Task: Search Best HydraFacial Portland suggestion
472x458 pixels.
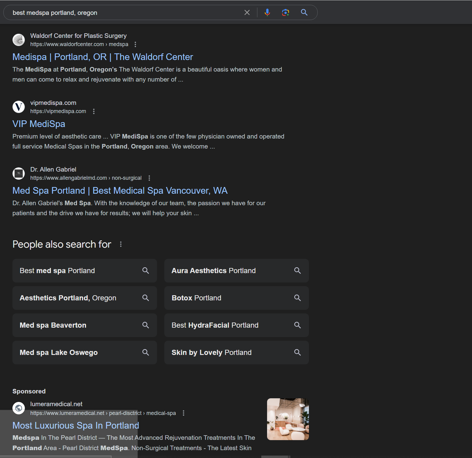Action: pyautogui.click(x=236, y=325)
